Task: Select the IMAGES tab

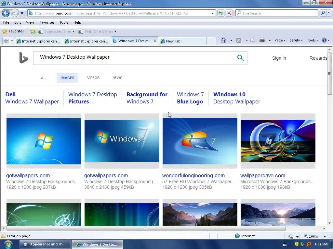Action: (x=67, y=78)
